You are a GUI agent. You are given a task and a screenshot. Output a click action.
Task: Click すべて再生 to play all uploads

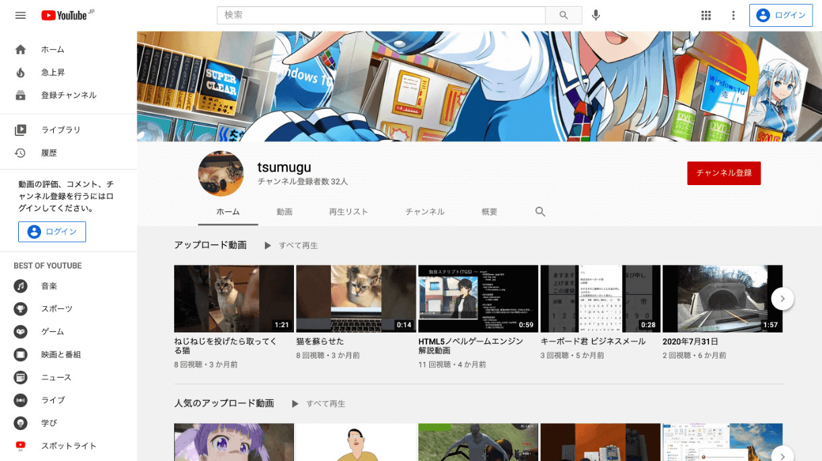[x=299, y=245]
